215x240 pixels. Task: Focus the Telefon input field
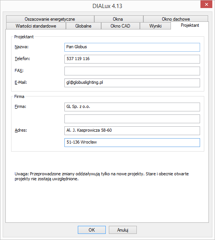(132, 59)
